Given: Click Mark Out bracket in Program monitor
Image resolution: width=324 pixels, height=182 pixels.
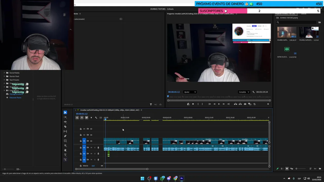Looking at the screenshot, I should tap(202, 104).
